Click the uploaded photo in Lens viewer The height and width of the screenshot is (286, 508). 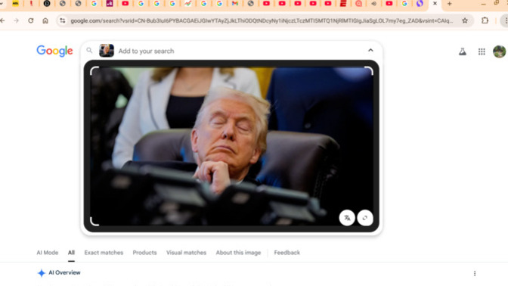pyautogui.click(x=231, y=146)
